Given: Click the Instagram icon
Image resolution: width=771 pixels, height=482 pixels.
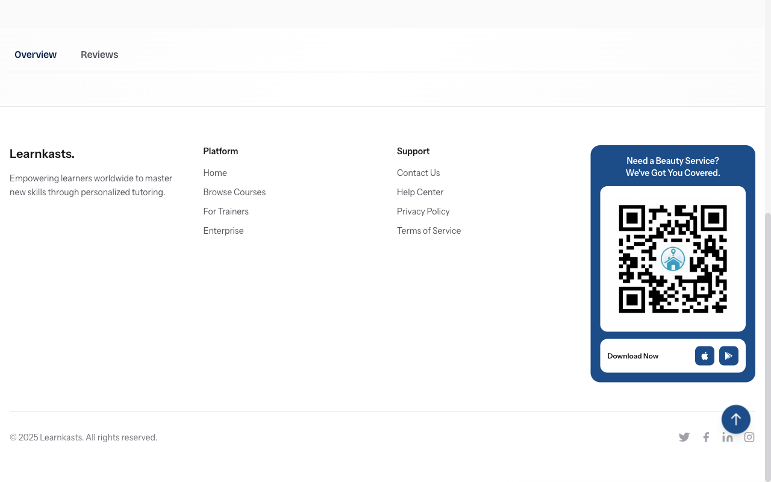Looking at the screenshot, I should coord(749,437).
